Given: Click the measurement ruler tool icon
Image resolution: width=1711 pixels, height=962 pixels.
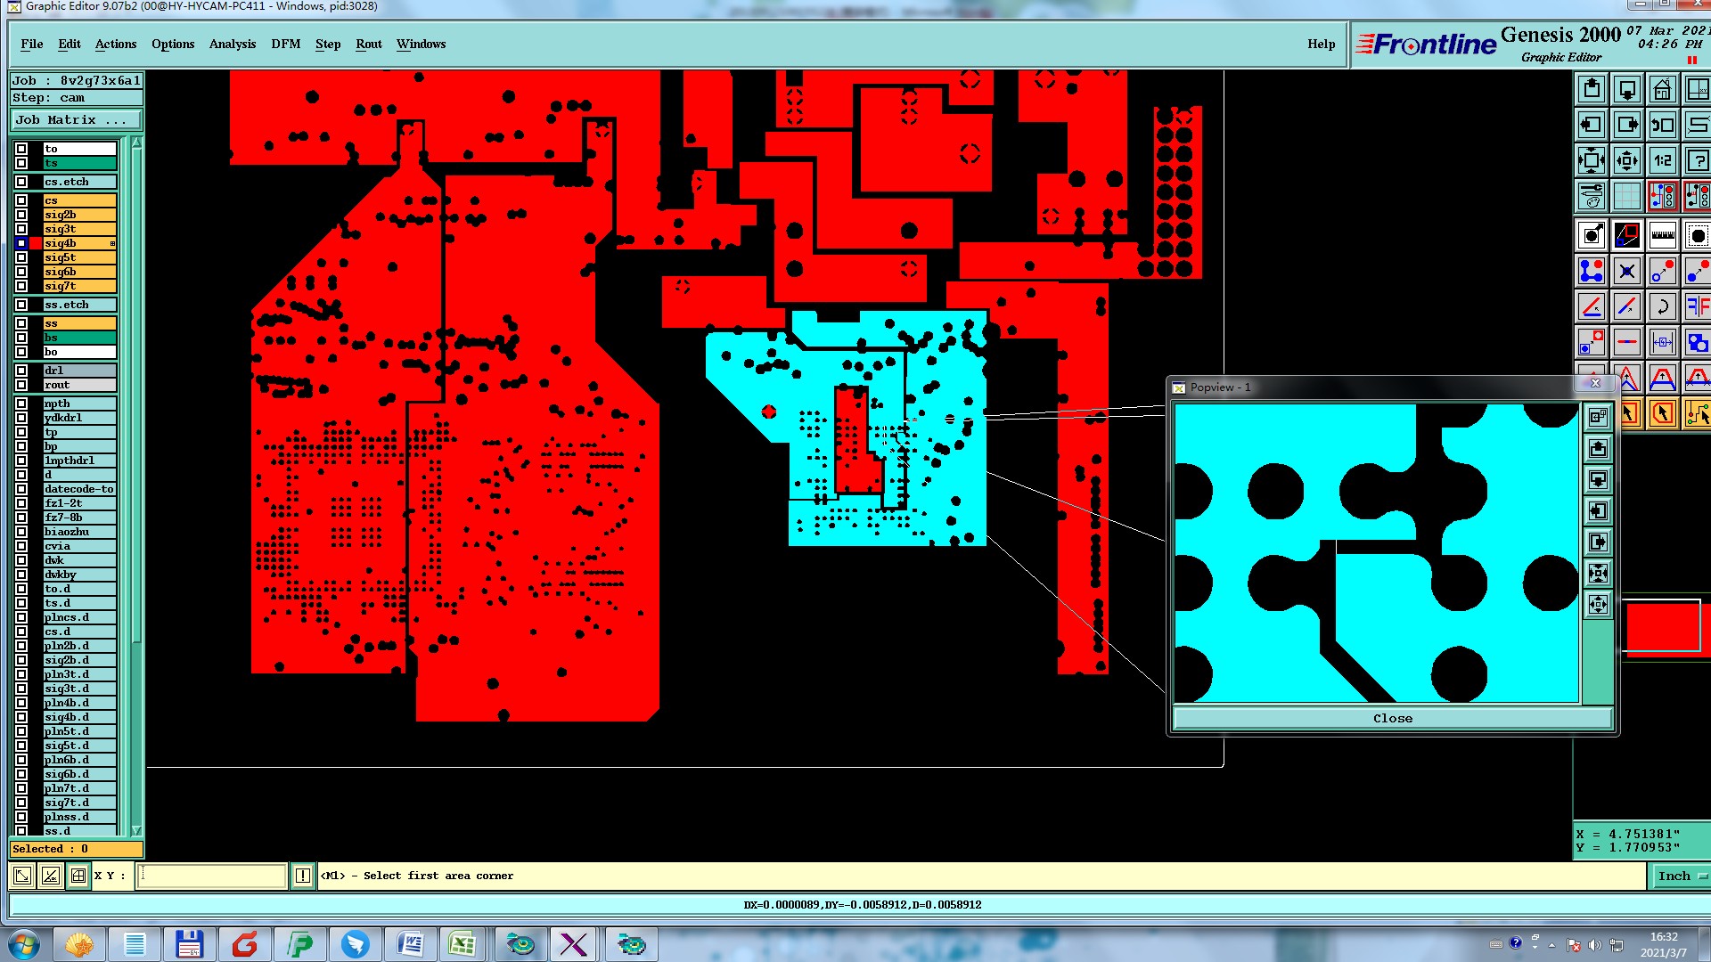Looking at the screenshot, I should click(1662, 236).
